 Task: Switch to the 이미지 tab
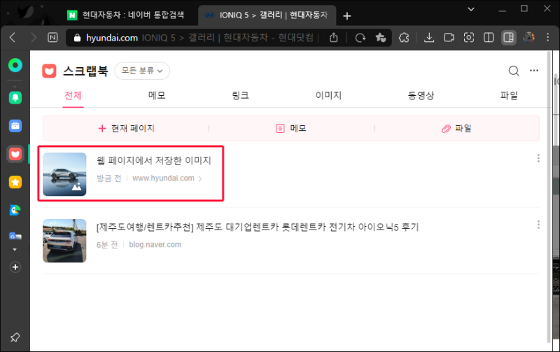328,95
